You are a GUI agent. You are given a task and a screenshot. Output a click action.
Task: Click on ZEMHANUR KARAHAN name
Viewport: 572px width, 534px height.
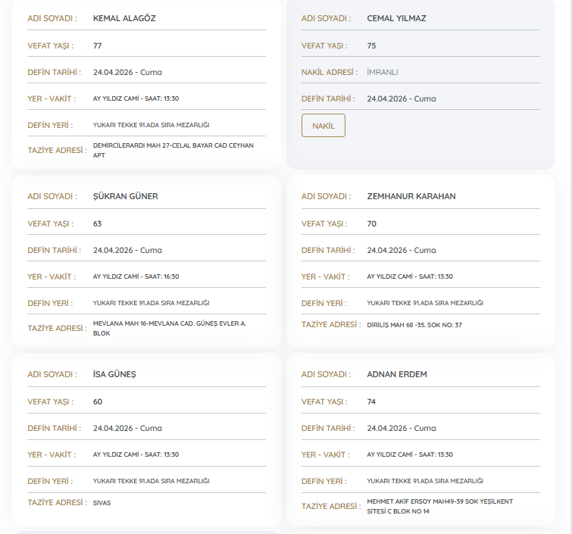pos(411,196)
